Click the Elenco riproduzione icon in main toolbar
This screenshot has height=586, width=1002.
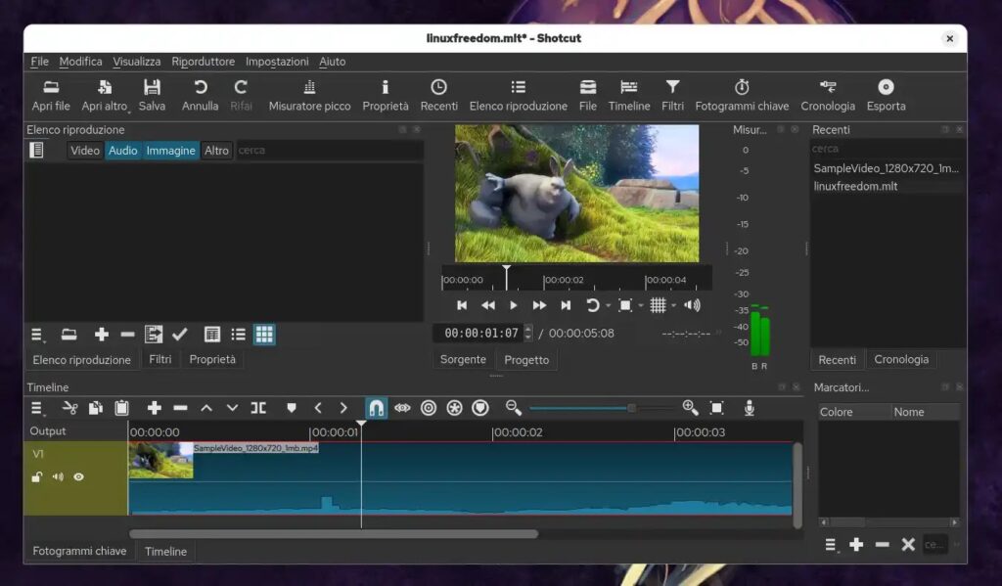pyautogui.click(x=519, y=87)
